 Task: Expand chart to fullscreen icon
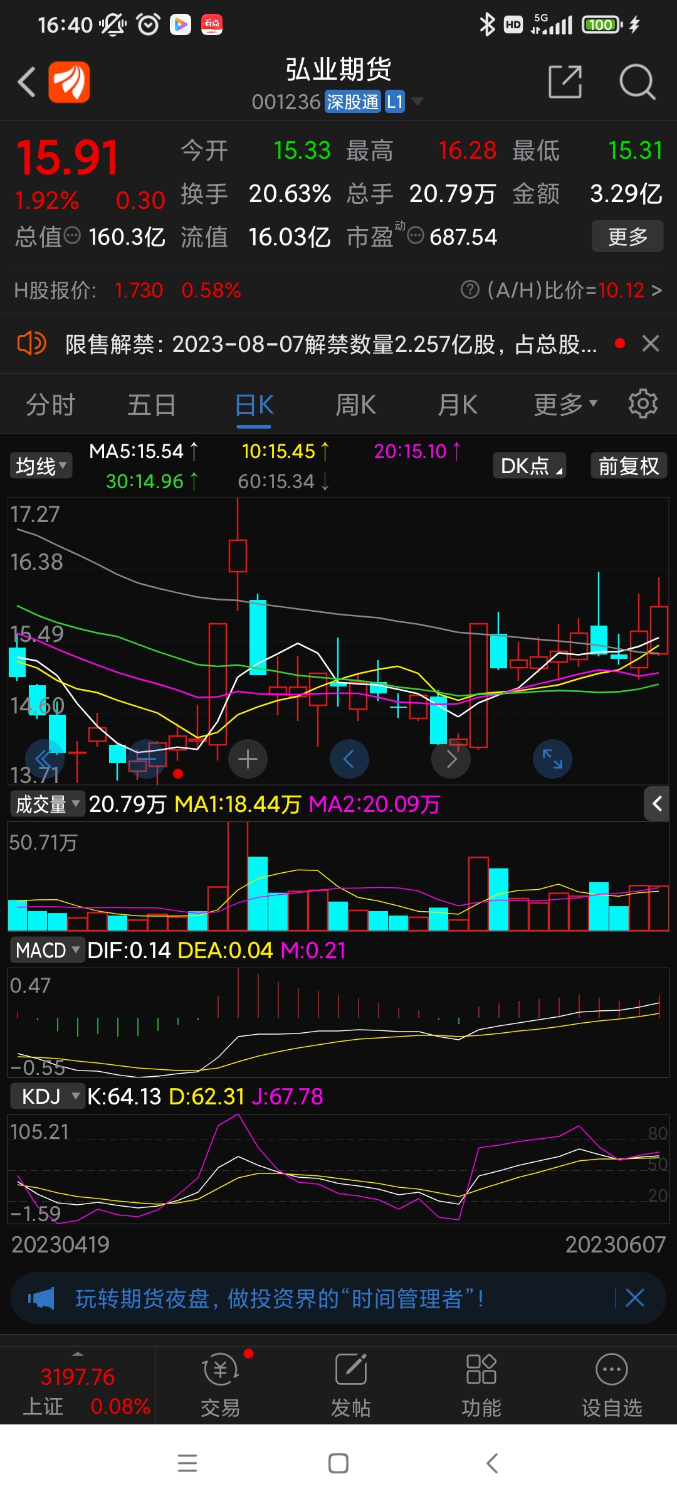tap(552, 759)
